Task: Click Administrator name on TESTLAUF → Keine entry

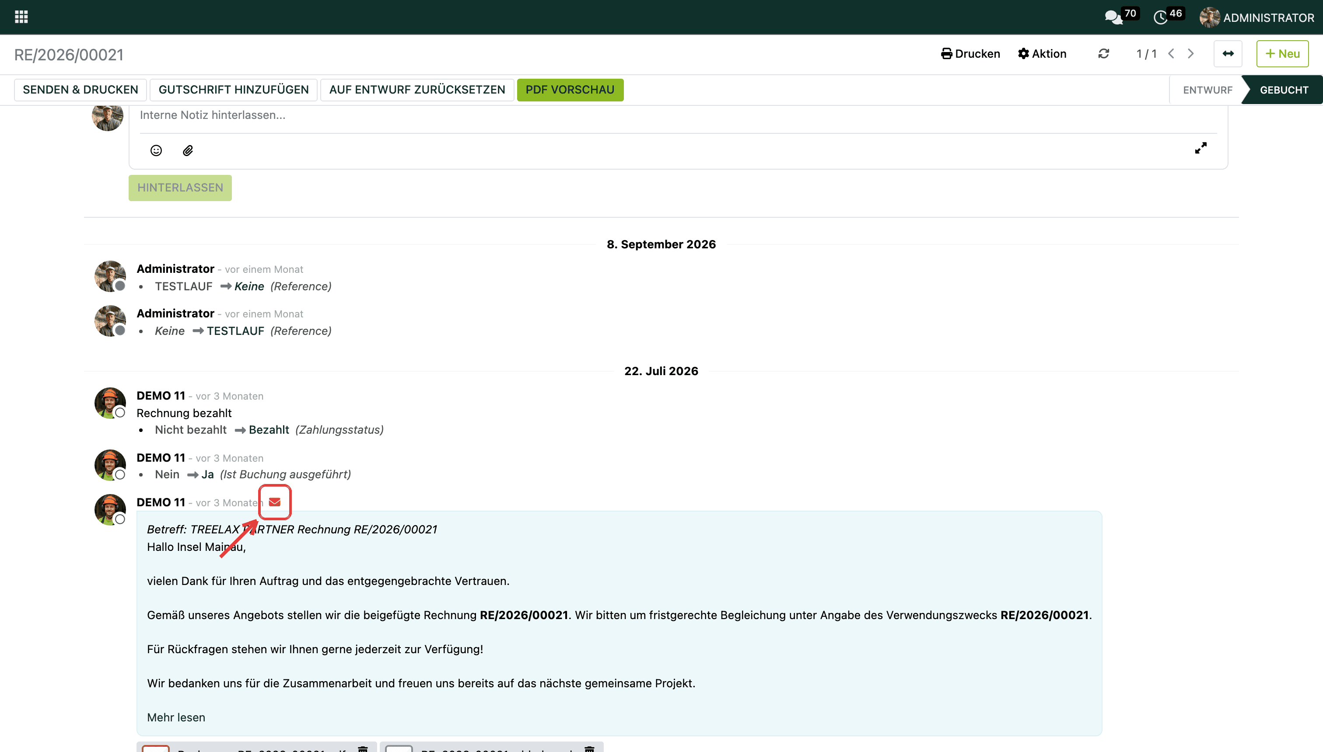Action: pos(175,269)
